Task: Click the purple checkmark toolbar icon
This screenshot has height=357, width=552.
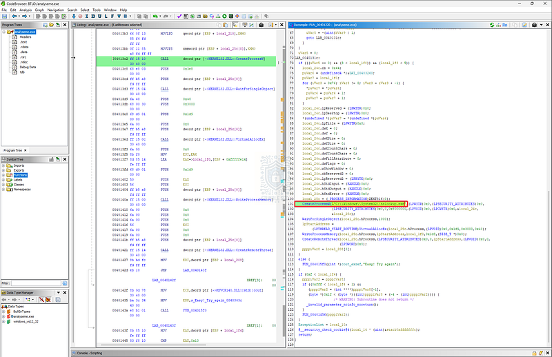Action: pos(179,16)
